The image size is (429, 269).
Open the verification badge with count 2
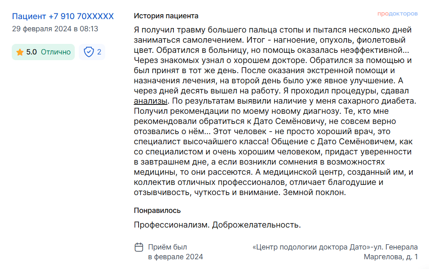pos(92,52)
